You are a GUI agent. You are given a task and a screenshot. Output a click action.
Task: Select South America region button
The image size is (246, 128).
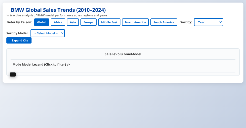pos(164,22)
